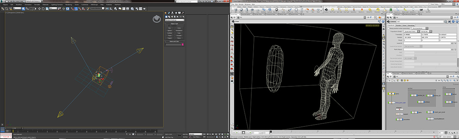Image resolution: width=459 pixels, height=139 pixels.
Task: Open the reference coordinate system dropdown
Action: 53,8
